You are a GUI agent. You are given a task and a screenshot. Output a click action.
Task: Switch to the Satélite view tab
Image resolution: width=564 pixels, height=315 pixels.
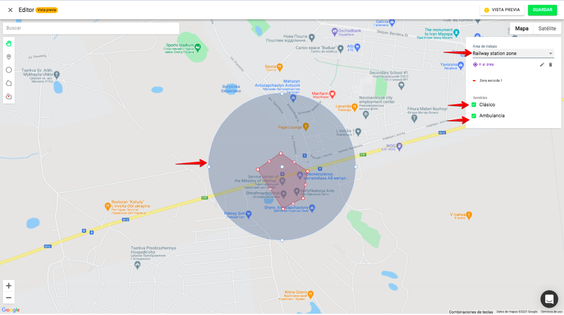pyautogui.click(x=547, y=29)
